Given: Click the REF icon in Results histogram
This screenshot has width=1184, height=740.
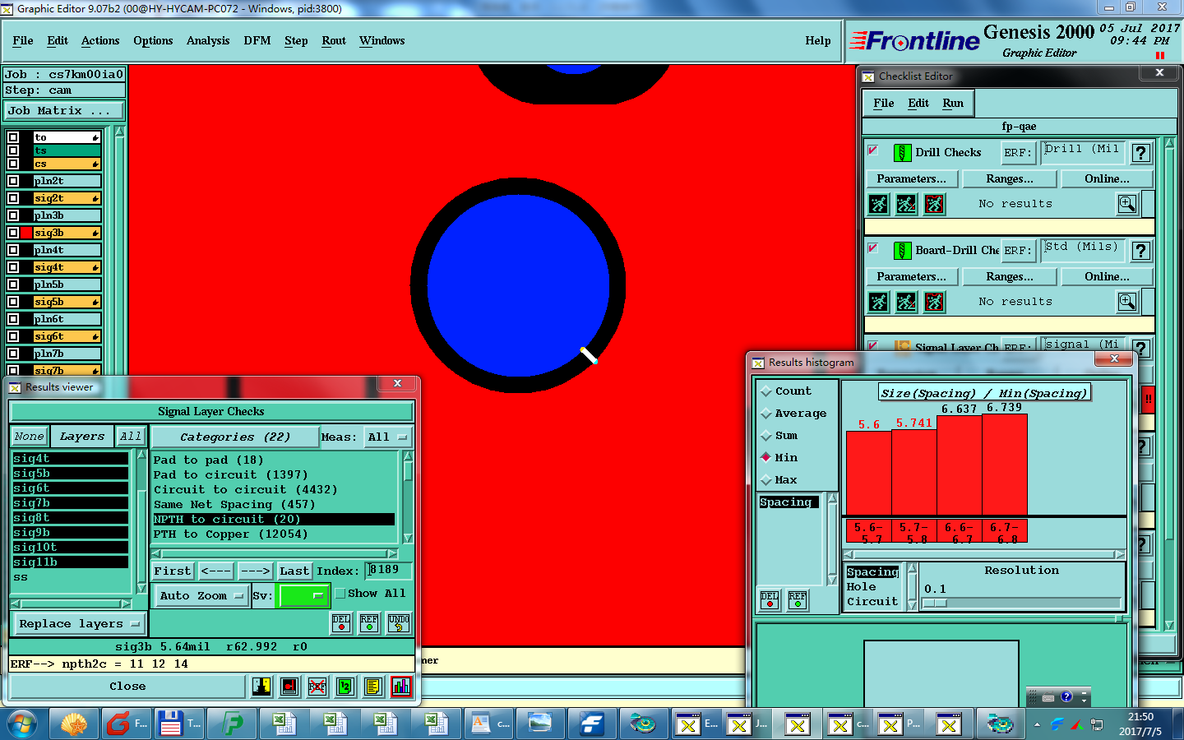Looking at the screenshot, I should click(798, 600).
